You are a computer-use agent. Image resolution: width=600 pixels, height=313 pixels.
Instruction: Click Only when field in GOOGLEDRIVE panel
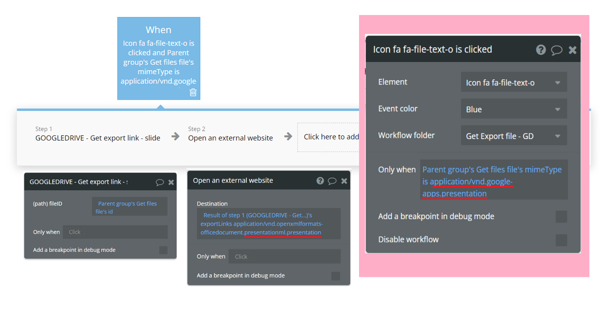115,232
